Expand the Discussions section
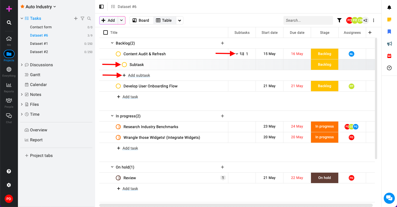The height and width of the screenshot is (207, 397). click(22, 65)
